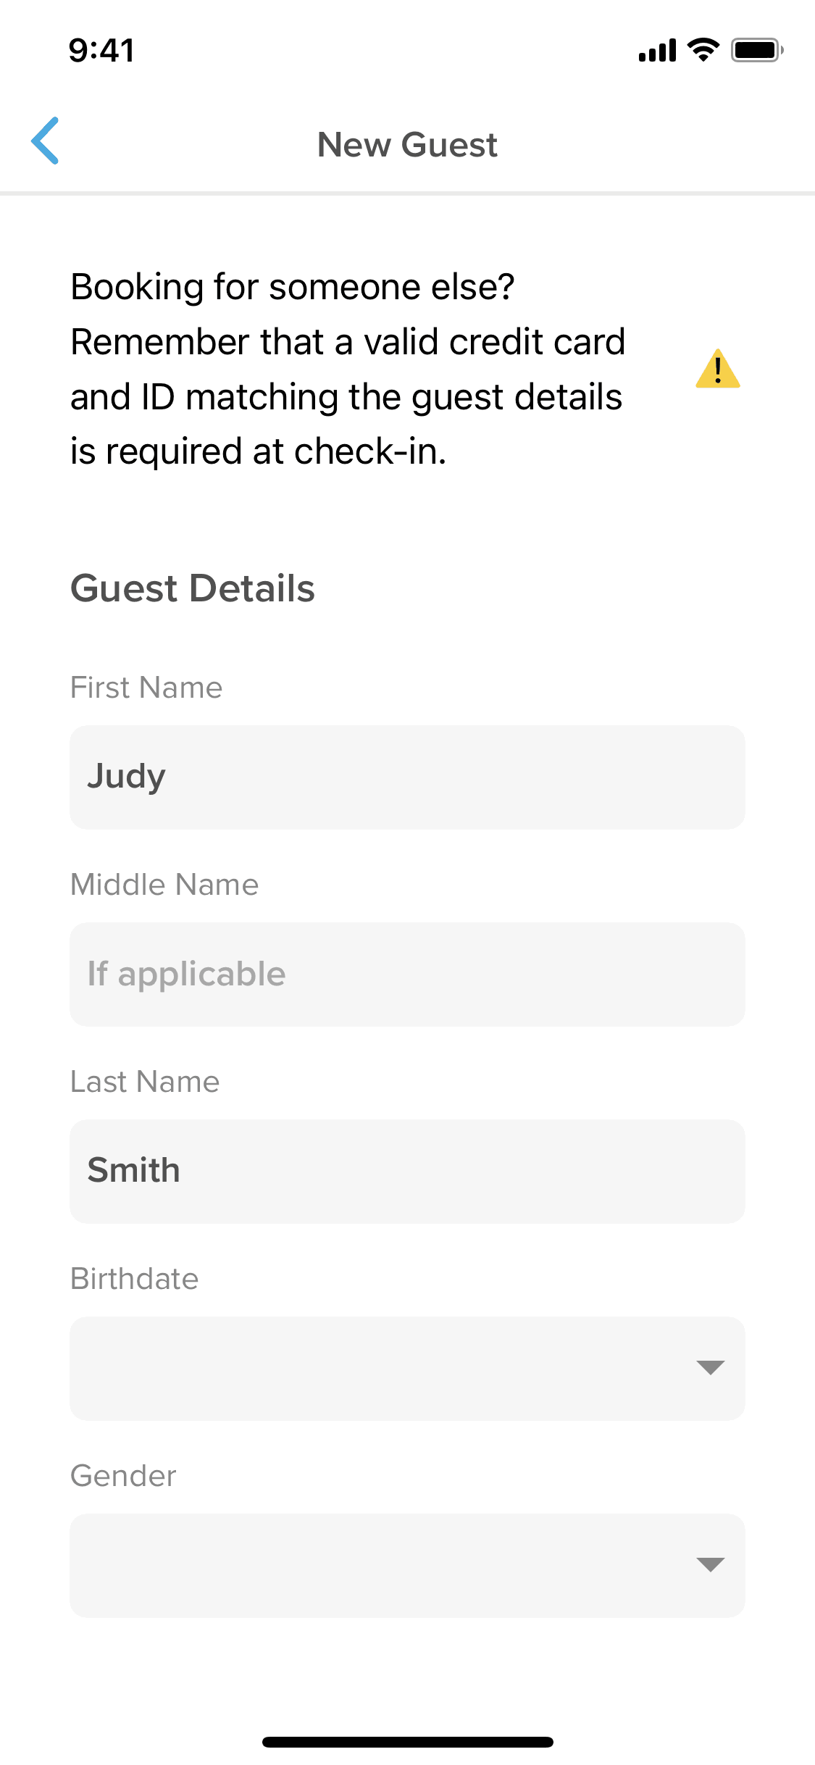Tap the First Name label
Viewport: 815px width, 1765px height.
point(146,688)
